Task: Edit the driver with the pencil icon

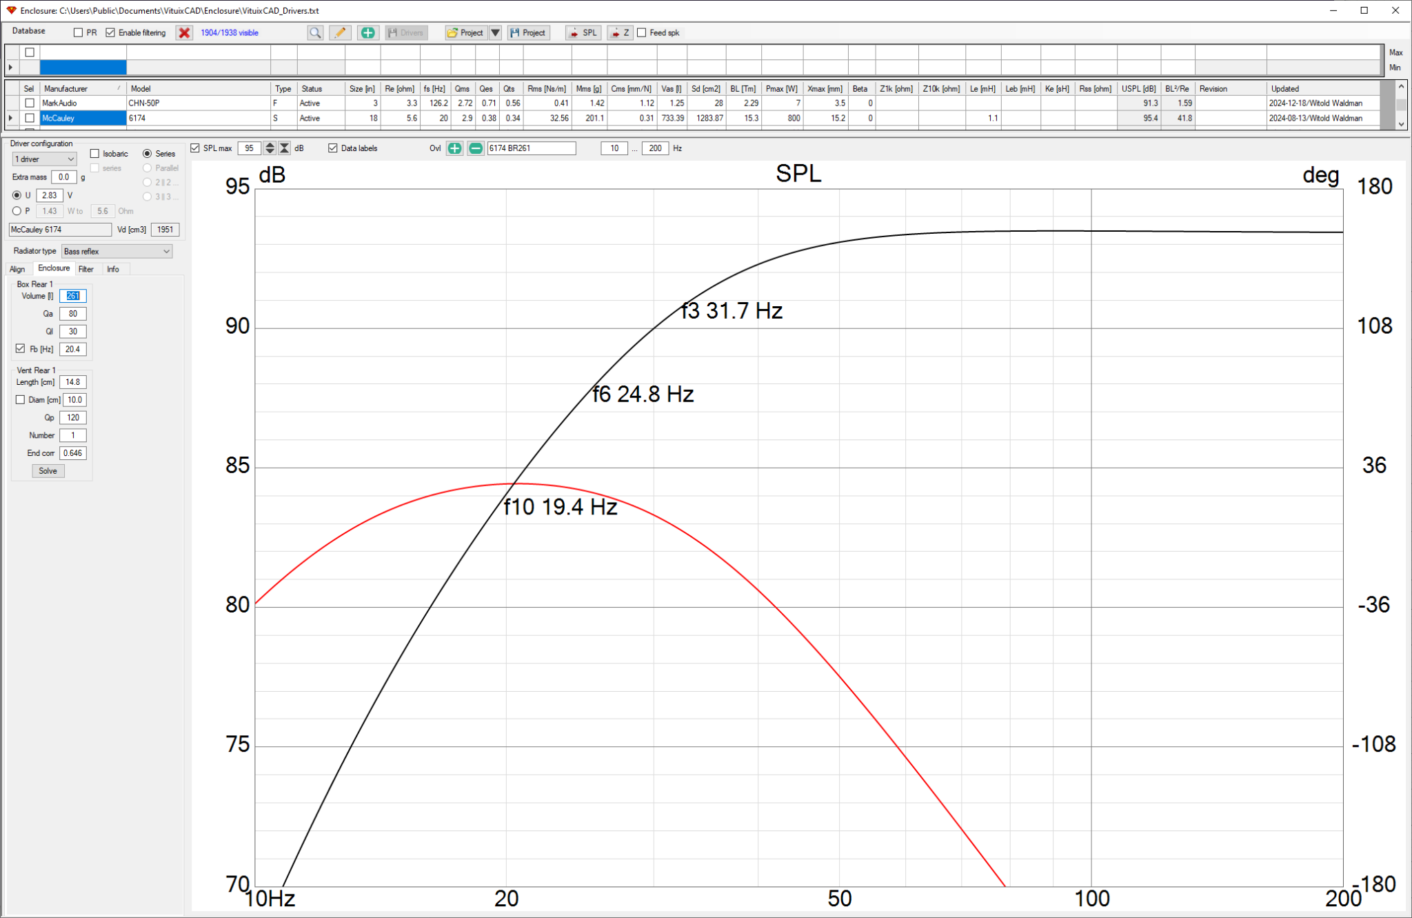Action: tap(340, 32)
